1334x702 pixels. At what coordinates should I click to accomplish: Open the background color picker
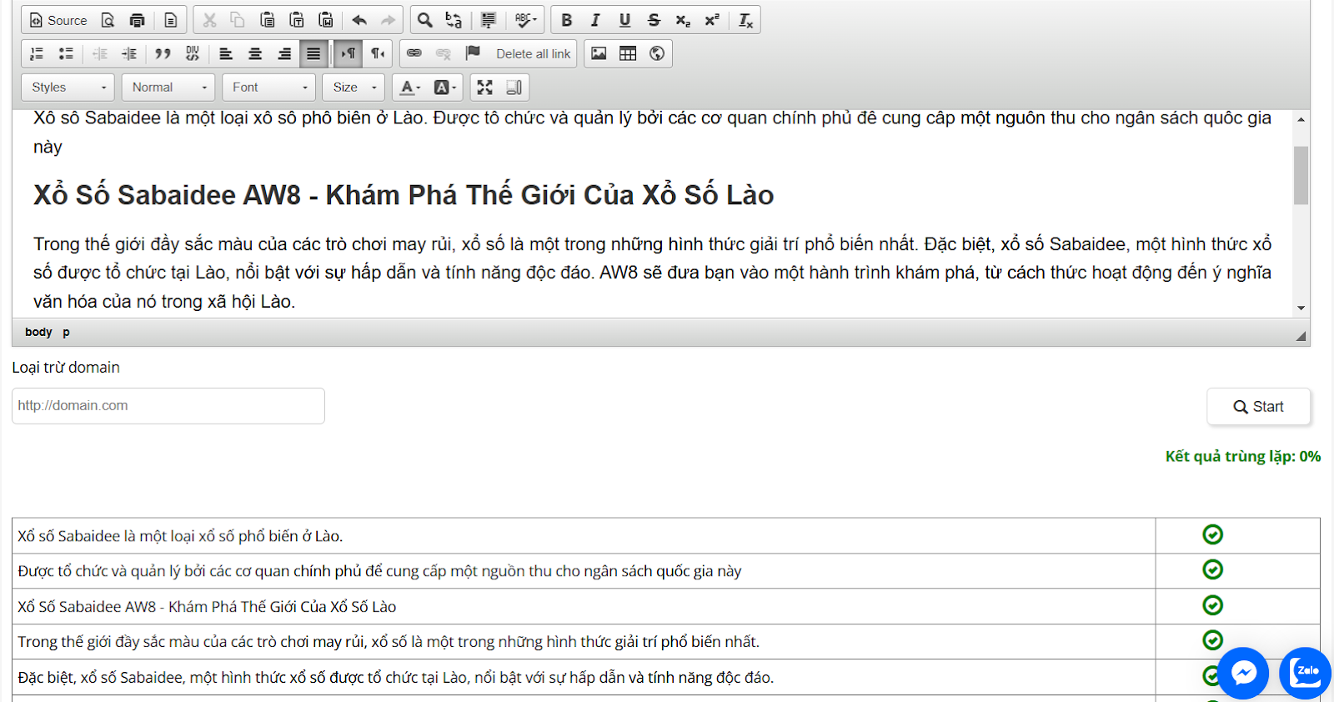tap(445, 87)
